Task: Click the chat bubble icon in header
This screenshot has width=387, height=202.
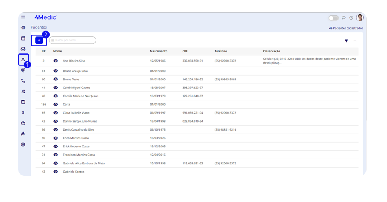Action: coord(344,18)
